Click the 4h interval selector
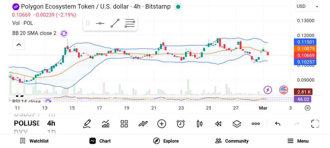The width and height of the screenshot is (330, 148). pyautogui.click(x=51, y=123)
